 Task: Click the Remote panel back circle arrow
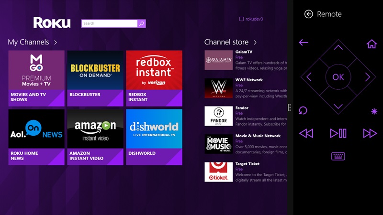pos(308,14)
